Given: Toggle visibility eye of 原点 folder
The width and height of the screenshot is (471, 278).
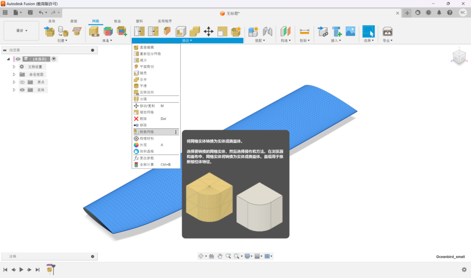Looking at the screenshot, I should pyautogui.click(x=22, y=82).
